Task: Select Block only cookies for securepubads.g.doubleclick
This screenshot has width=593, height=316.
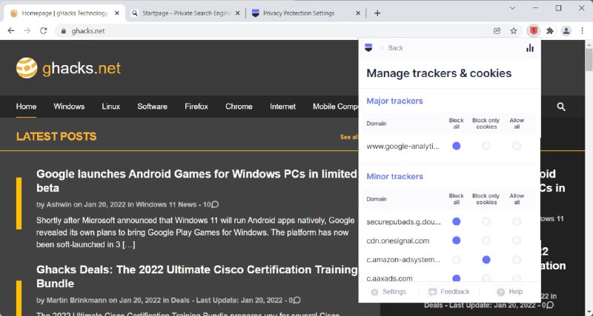Action: tap(486, 221)
